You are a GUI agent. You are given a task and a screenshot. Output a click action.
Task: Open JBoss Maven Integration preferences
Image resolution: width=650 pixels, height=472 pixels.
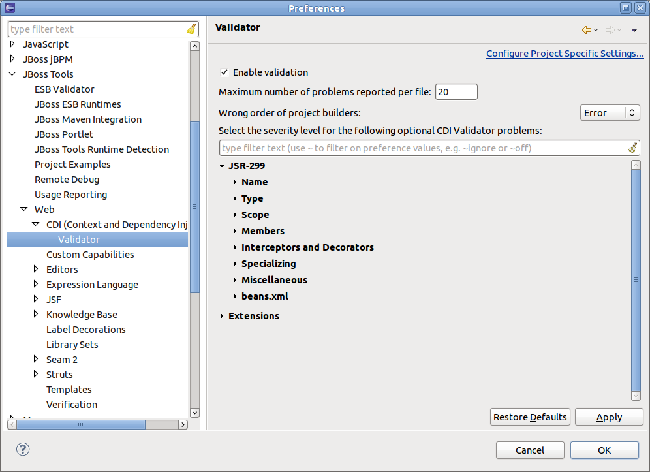pos(88,119)
